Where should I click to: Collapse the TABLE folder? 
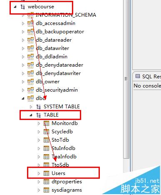tap(31, 115)
